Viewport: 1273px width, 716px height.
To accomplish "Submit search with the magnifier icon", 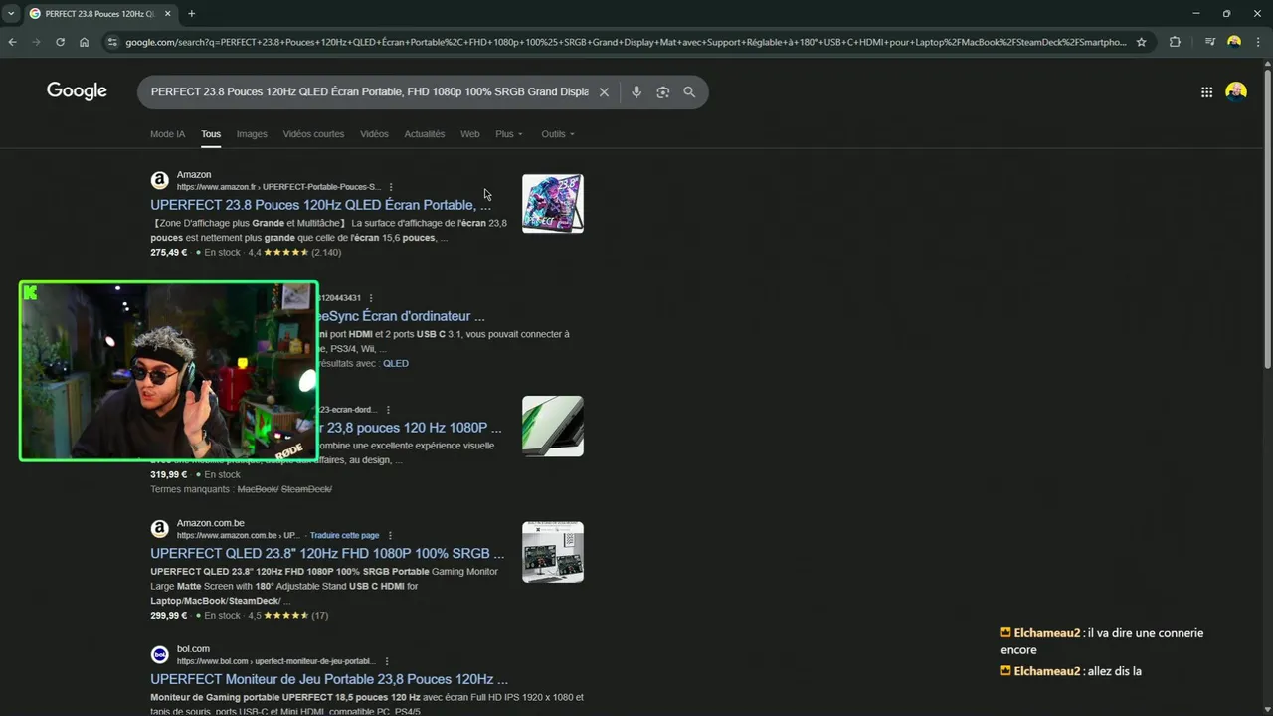I will pyautogui.click(x=689, y=92).
